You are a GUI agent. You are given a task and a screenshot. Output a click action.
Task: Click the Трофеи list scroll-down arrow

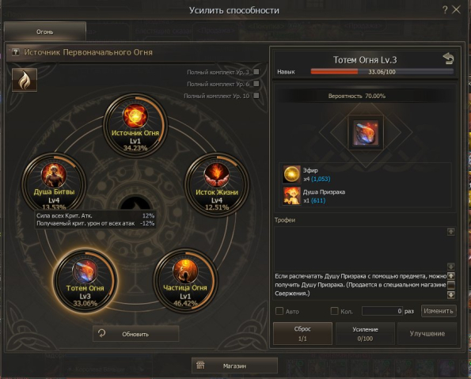point(451,267)
